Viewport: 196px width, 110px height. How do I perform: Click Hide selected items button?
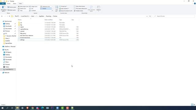pos(91,9)
